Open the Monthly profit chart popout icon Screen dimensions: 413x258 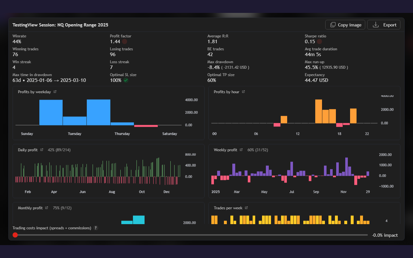pos(46,208)
